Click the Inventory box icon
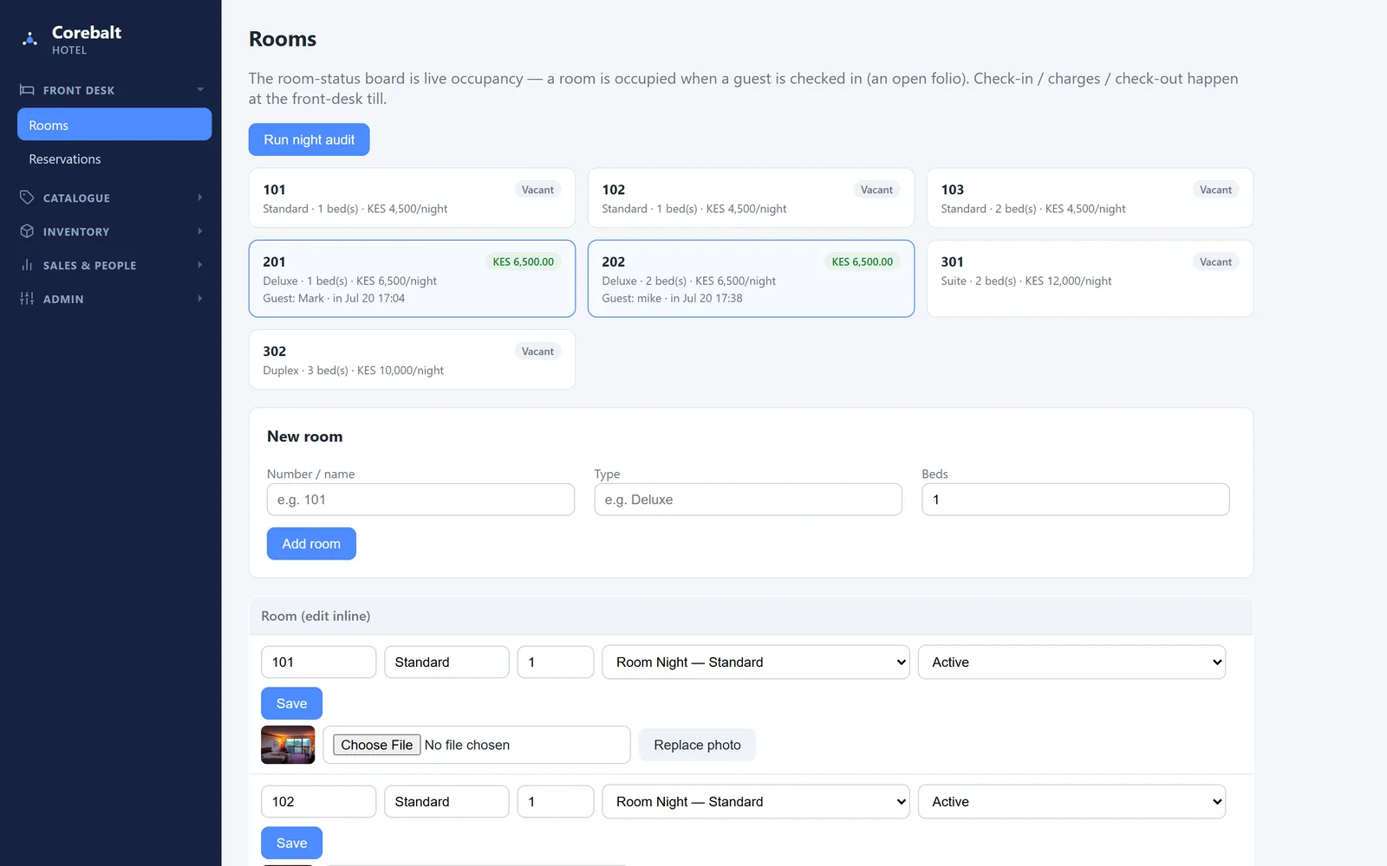The image size is (1387, 866). pos(27,231)
